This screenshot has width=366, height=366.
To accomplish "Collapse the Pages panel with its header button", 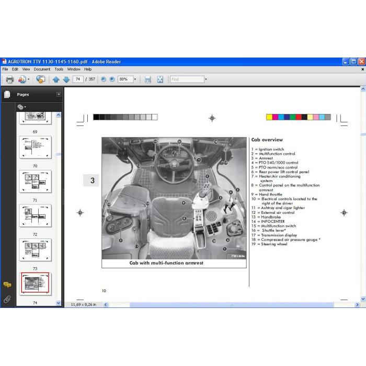I will point(59,94).
